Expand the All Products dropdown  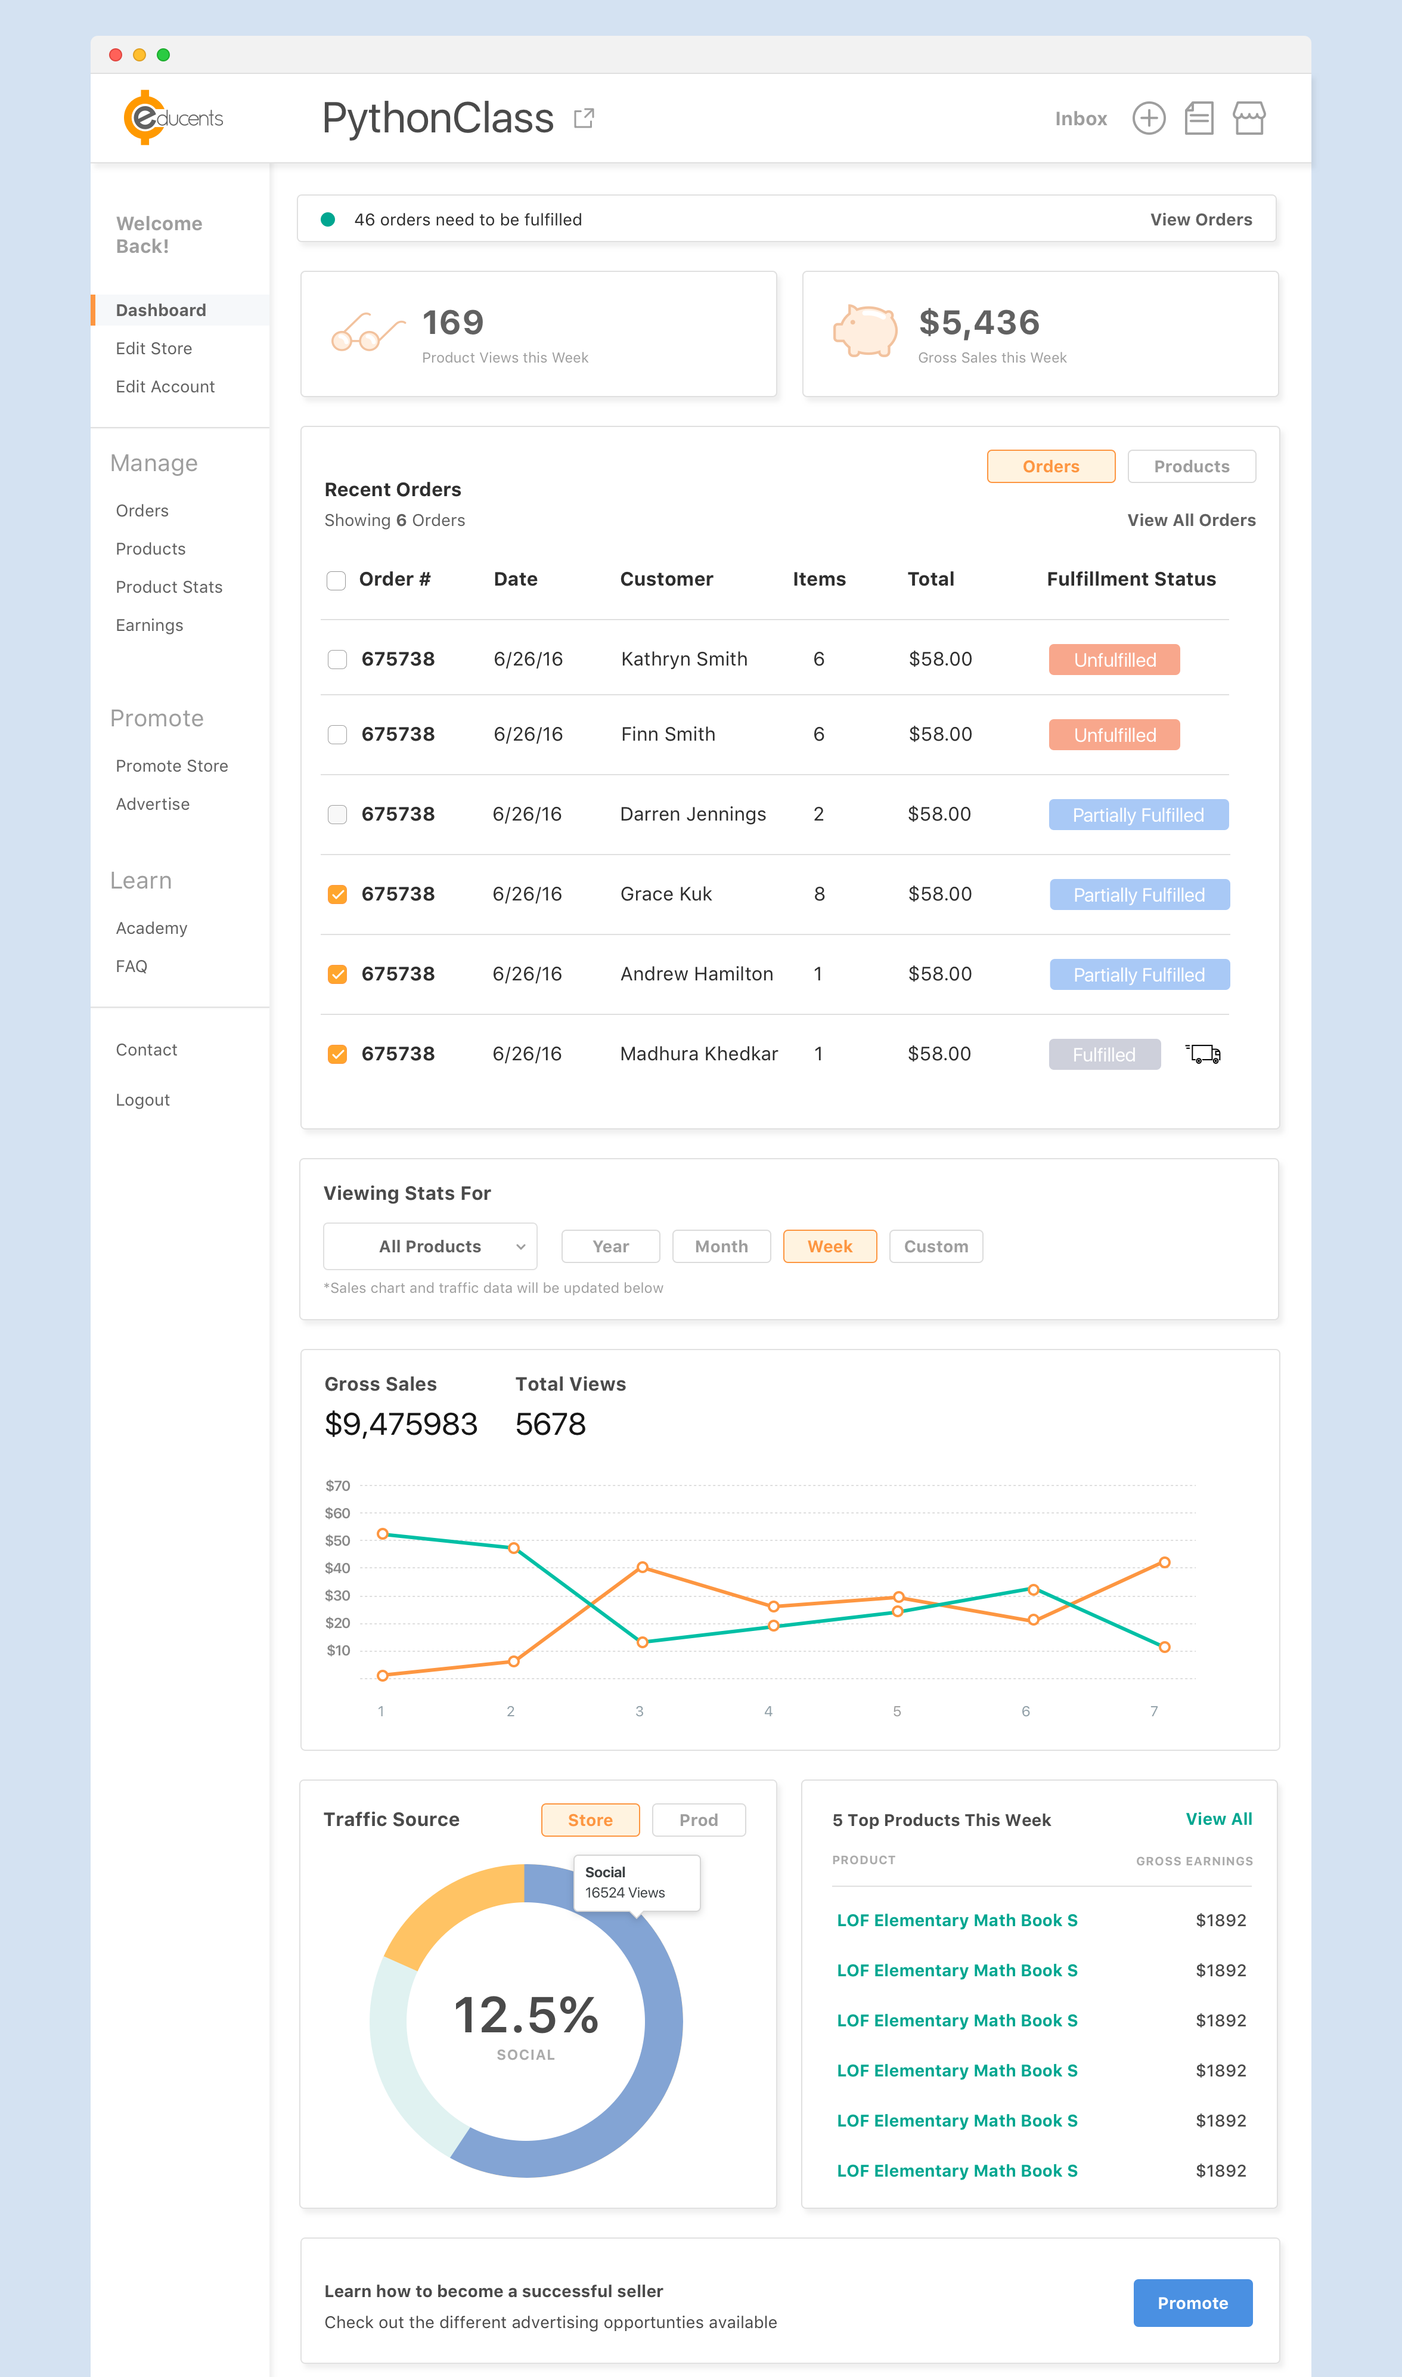[x=430, y=1246]
